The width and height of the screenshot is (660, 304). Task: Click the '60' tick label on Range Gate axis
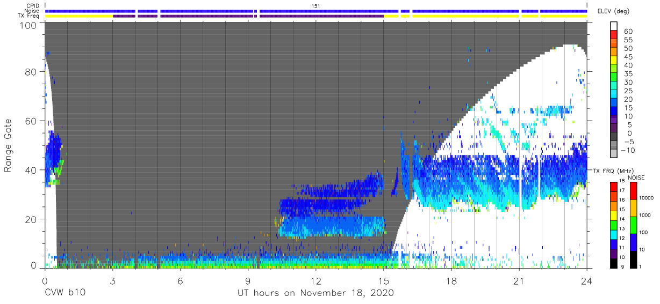[x=31, y=121]
